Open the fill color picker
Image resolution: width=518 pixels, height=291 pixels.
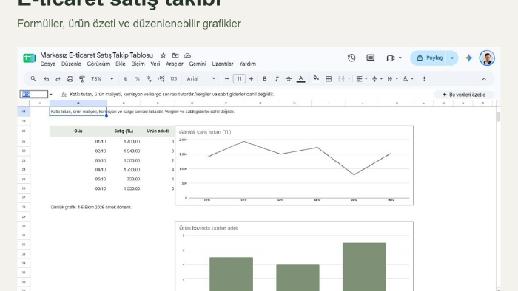[316, 78]
